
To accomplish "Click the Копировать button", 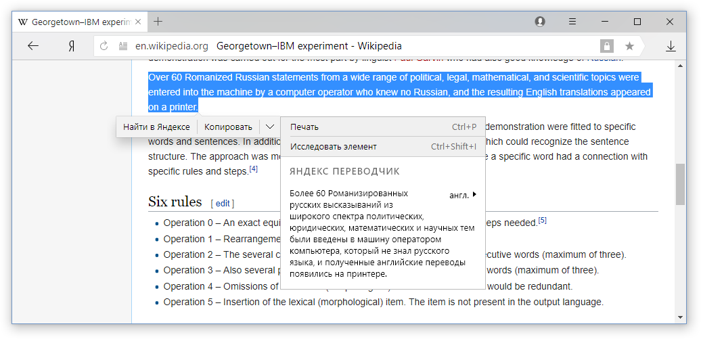I will click(228, 127).
